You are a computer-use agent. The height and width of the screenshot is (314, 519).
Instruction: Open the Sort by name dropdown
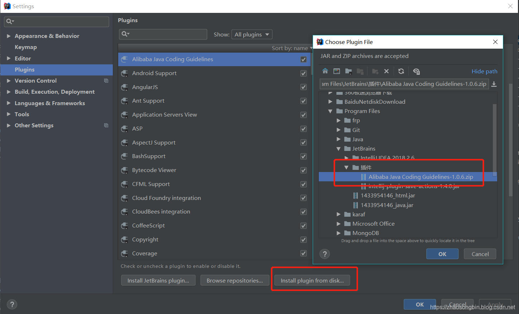tap(292, 48)
